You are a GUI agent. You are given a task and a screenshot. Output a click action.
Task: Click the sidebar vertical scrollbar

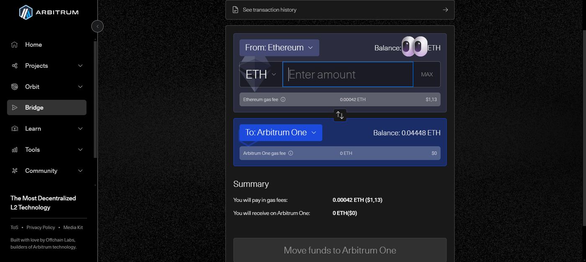[95, 100]
